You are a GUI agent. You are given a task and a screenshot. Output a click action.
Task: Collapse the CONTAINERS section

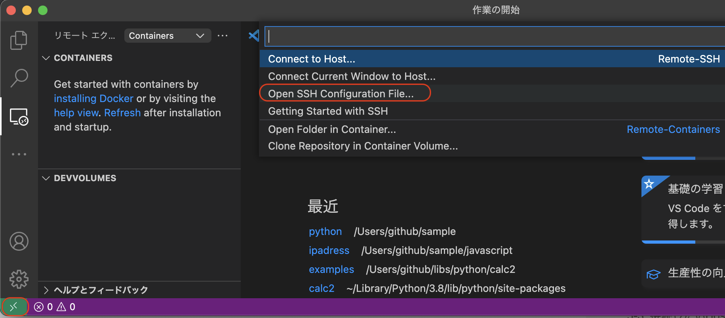[x=78, y=58]
